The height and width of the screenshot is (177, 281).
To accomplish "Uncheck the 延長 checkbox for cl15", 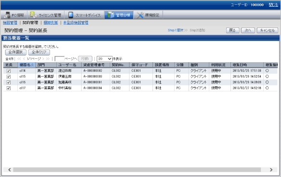I will click(x=9, y=77).
